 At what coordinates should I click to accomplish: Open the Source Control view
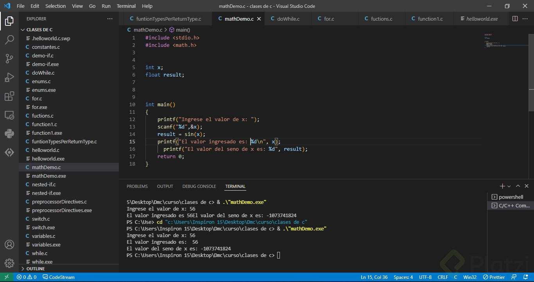pos(9,59)
